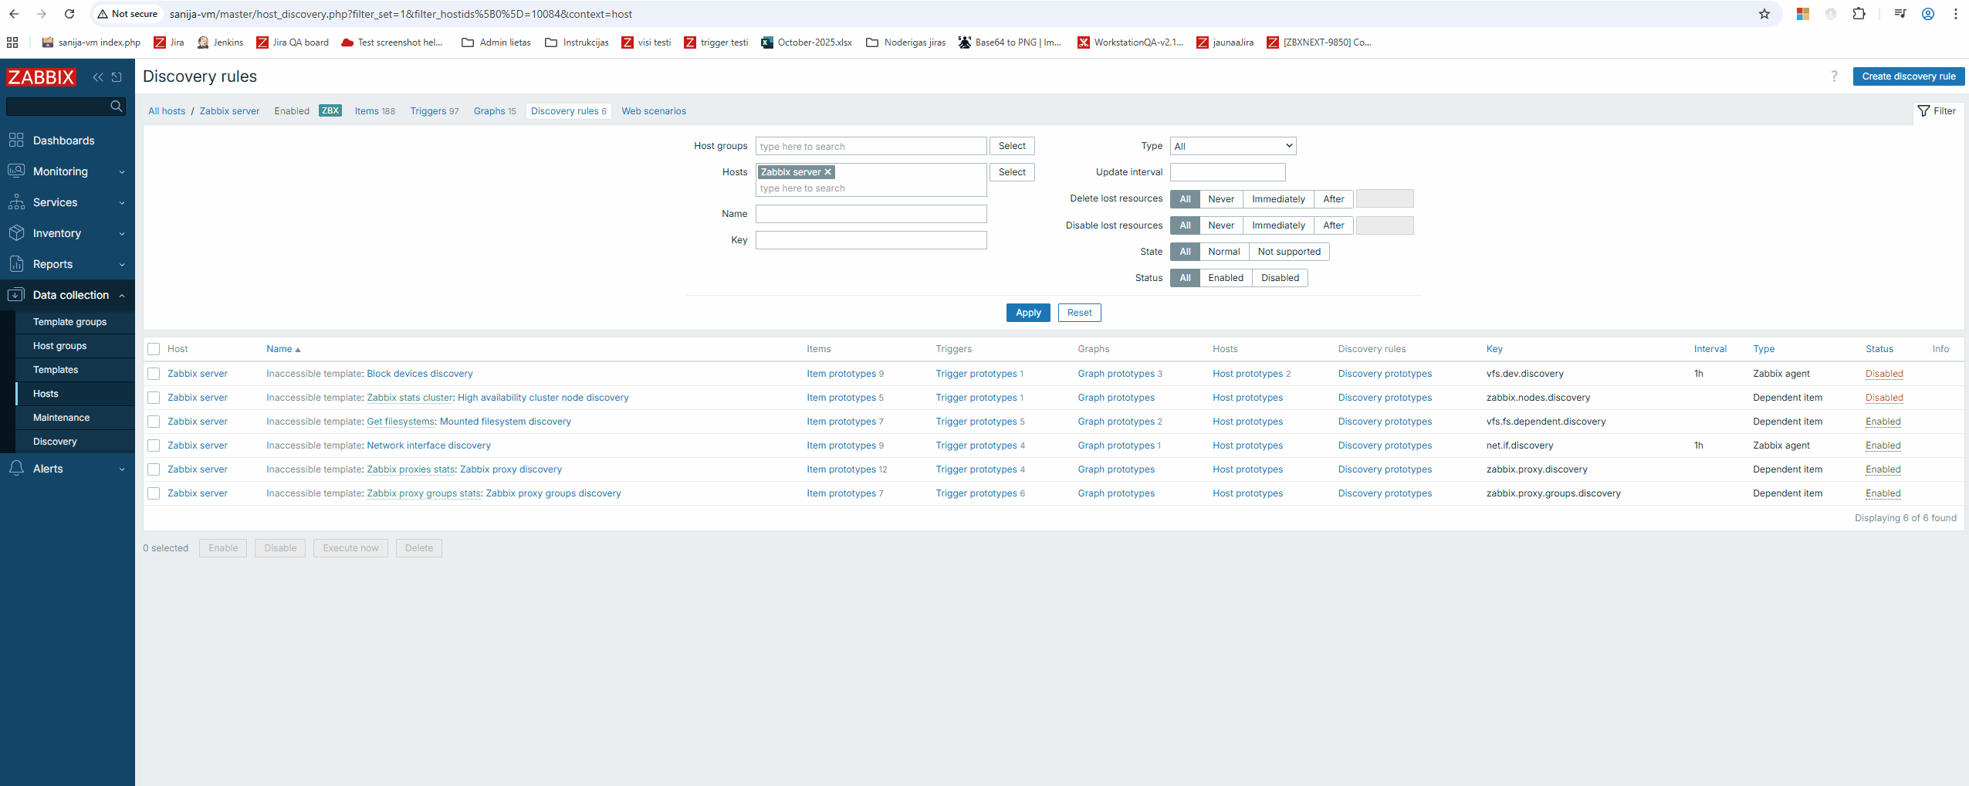Click the sidebar kiosk/compact view icon

117,77
